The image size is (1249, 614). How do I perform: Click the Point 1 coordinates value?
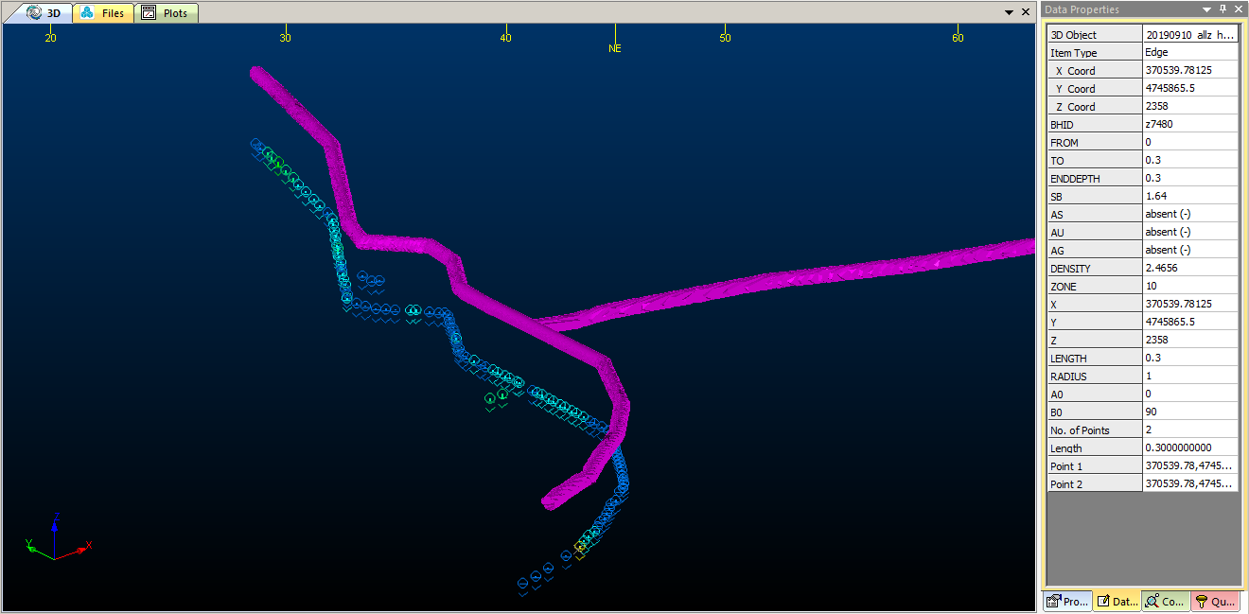point(1189,466)
